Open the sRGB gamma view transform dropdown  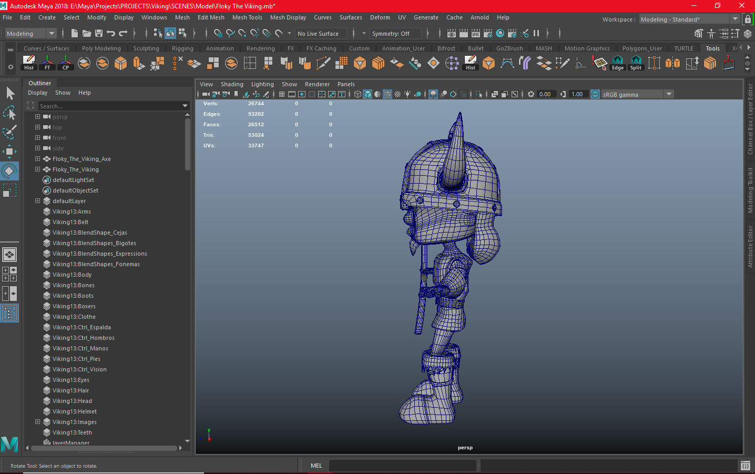pos(638,94)
